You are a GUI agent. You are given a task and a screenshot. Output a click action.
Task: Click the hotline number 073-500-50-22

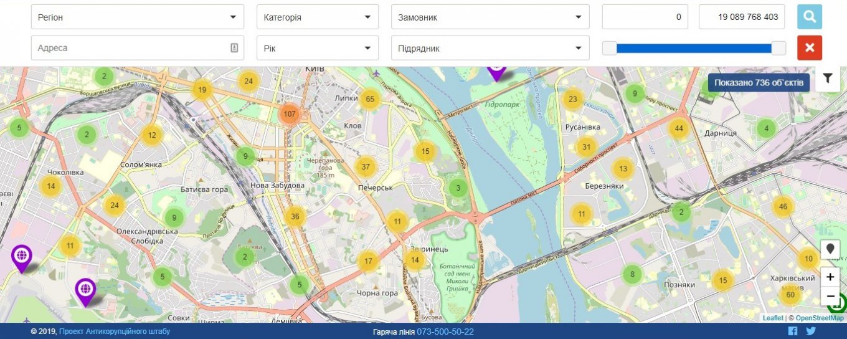445,332
